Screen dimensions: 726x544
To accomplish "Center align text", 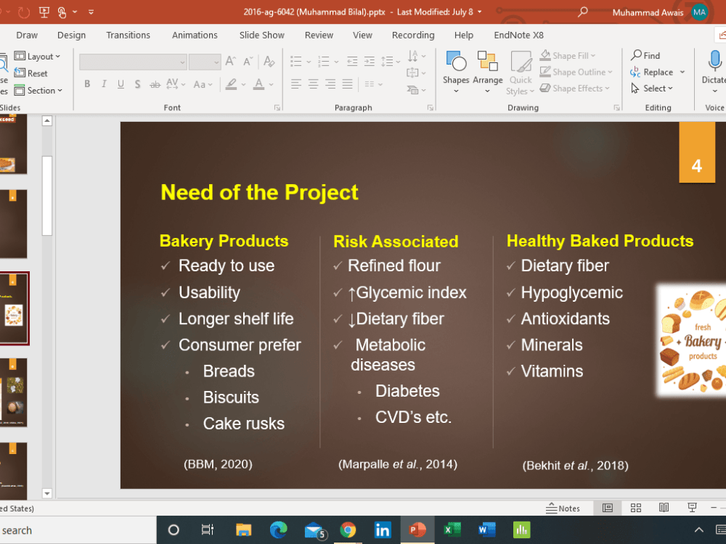I will [x=314, y=84].
